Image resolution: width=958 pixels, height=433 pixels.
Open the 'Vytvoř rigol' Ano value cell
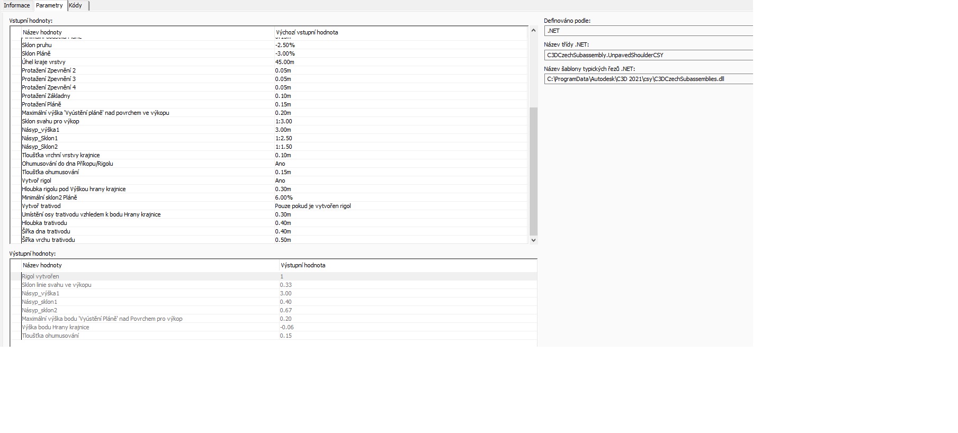tap(280, 181)
